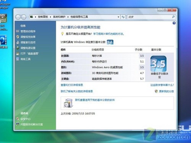The image size is (191, 143).
Task: Click the flag icon beside 问题报告和解决方案
Action: (18, 124)
